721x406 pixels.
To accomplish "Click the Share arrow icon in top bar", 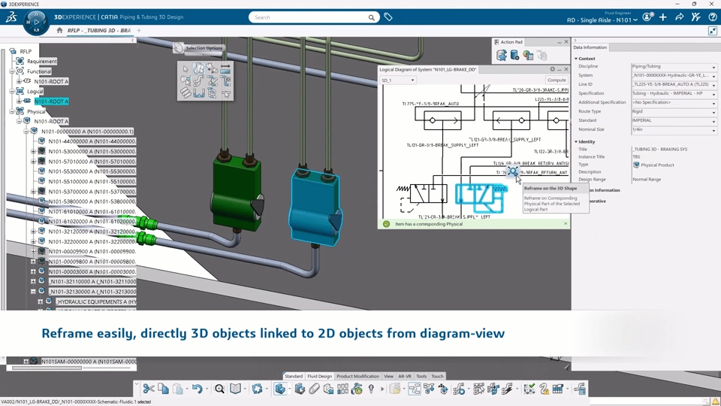I will pos(679,17).
